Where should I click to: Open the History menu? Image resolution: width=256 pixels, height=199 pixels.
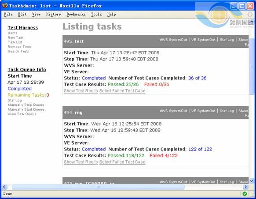click(x=54, y=15)
